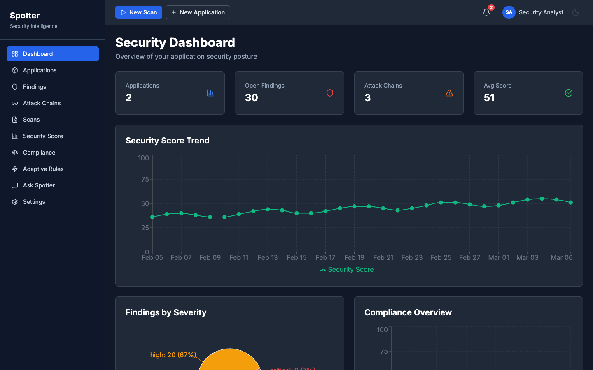This screenshot has height=370, width=593.
Task: Select Findings in the navigation menu
Action: pyautogui.click(x=14, y=87)
